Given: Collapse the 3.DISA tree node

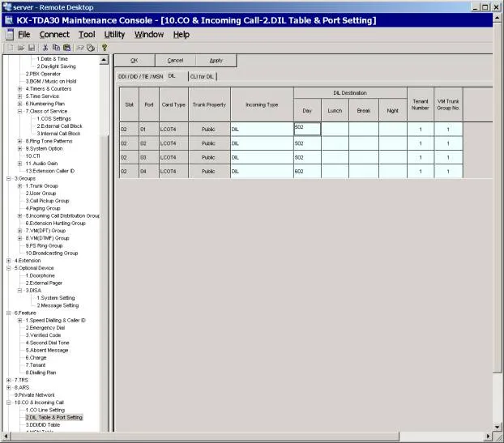Looking at the screenshot, I should click(x=19, y=291).
